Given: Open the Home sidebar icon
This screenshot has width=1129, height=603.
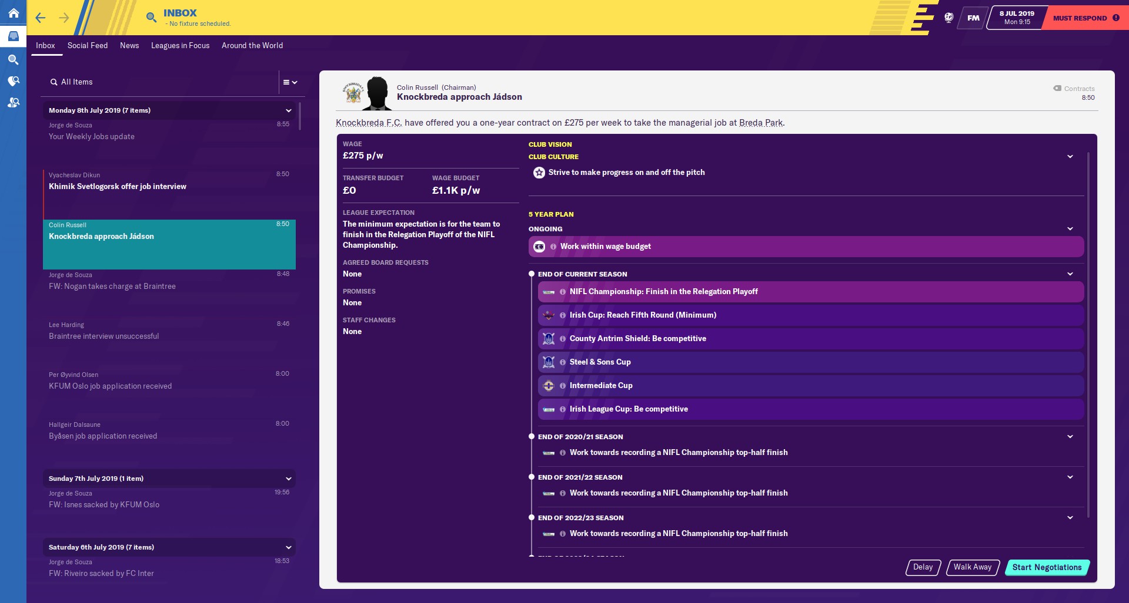Looking at the screenshot, I should click(13, 13).
